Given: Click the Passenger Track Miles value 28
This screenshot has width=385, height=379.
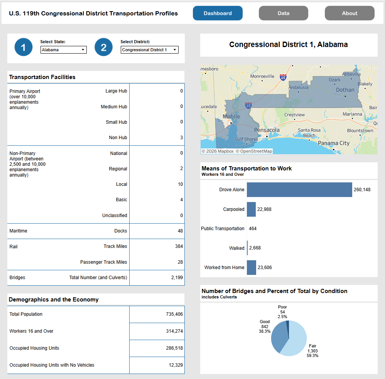Looking at the screenshot, I should (x=180, y=262).
